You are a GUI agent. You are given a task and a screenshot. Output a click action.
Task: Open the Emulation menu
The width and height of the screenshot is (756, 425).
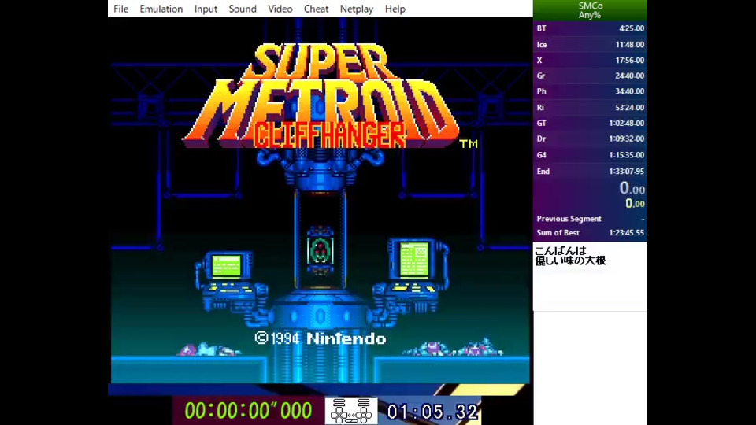tap(161, 9)
